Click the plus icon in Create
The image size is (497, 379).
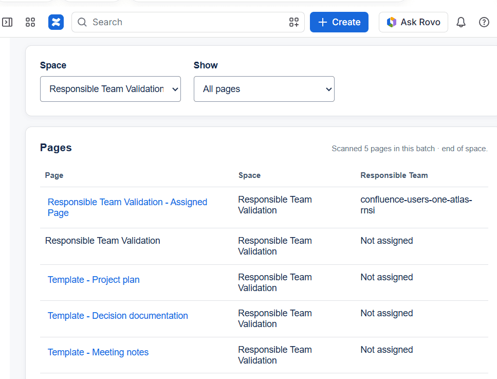coord(322,22)
